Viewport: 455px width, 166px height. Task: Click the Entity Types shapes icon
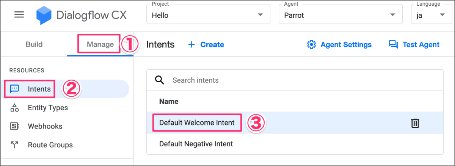(x=14, y=108)
